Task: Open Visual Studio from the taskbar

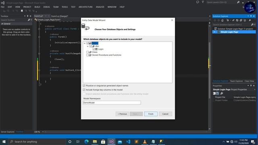Action: click(111, 141)
